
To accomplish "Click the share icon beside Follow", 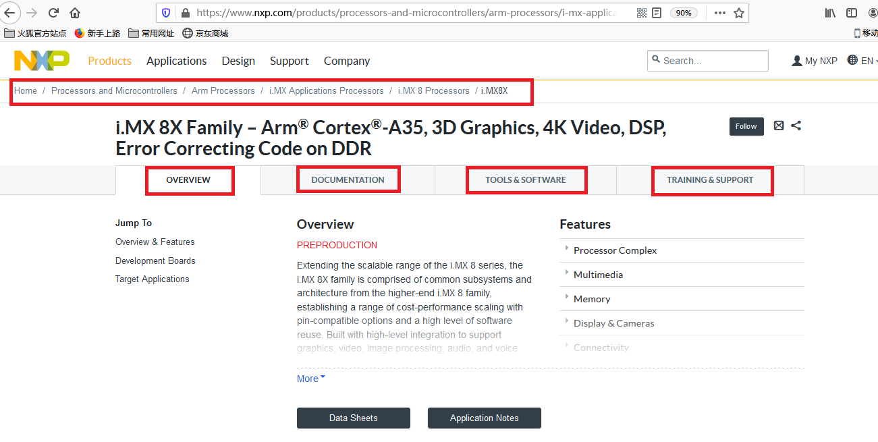I will click(x=796, y=126).
